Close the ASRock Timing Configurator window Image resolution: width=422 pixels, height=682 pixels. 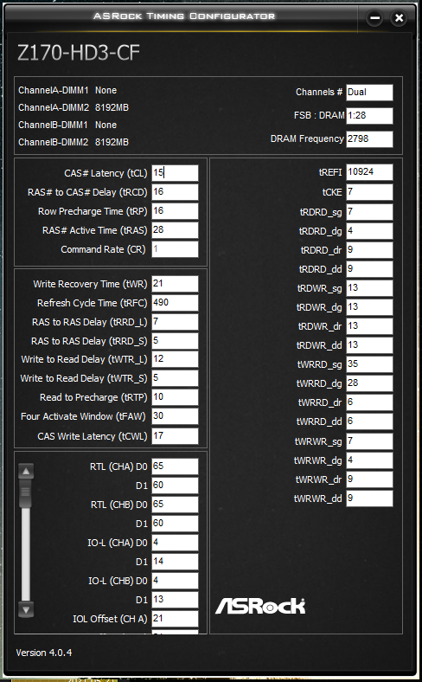(399, 18)
